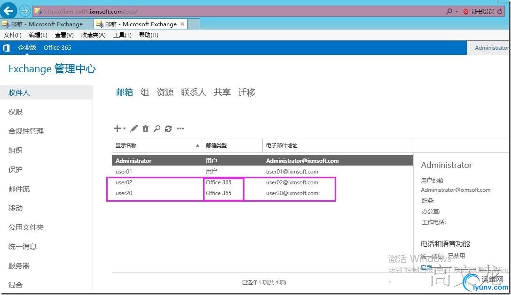The height and width of the screenshot is (295, 511).
Task: Switch to the 迁移 recipients tab
Action: pyautogui.click(x=247, y=92)
